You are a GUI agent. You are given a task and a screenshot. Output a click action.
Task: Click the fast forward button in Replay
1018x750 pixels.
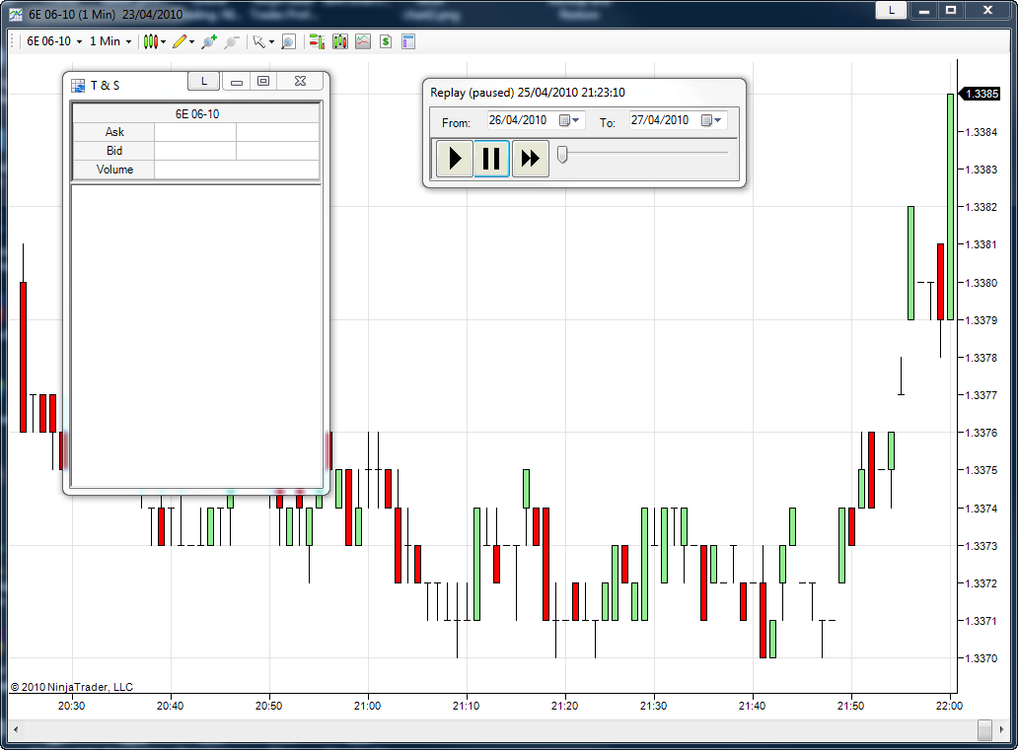pyautogui.click(x=531, y=158)
